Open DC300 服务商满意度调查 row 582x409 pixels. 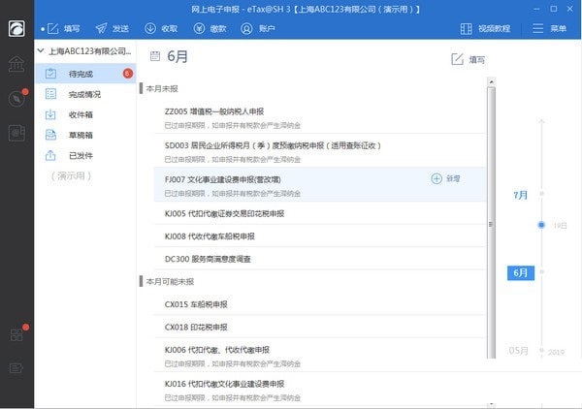(320, 259)
